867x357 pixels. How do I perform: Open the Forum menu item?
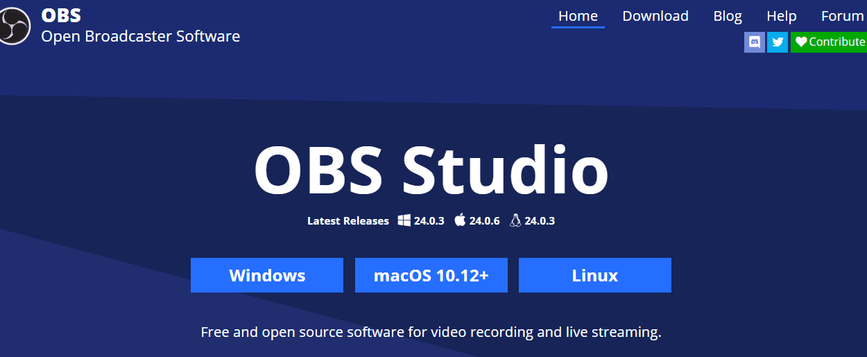click(842, 16)
